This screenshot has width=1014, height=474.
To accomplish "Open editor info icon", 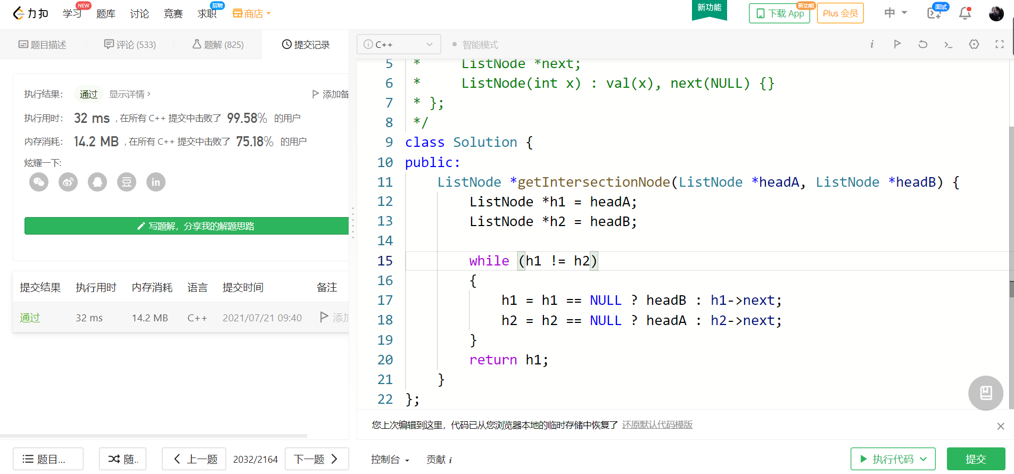I will (872, 44).
